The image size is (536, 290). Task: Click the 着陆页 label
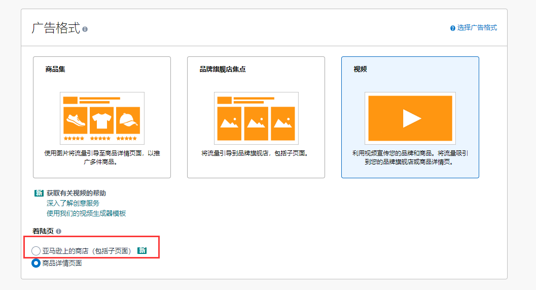(x=43, y=232)
